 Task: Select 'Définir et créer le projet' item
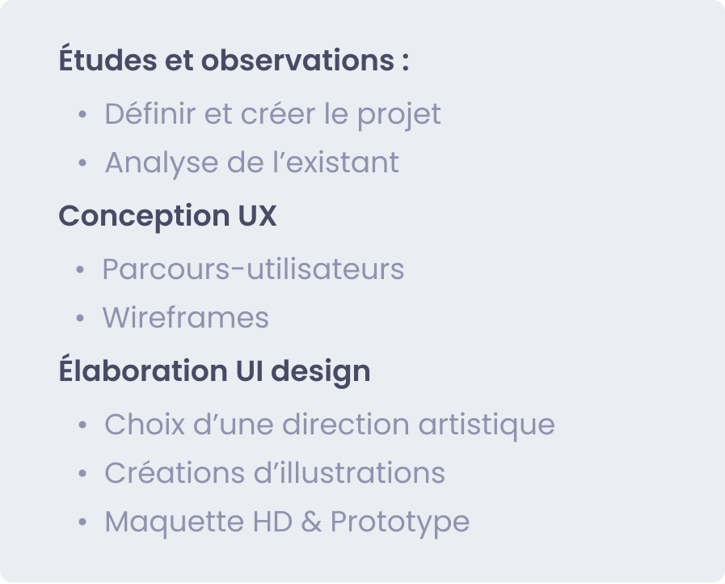[273, 114]
